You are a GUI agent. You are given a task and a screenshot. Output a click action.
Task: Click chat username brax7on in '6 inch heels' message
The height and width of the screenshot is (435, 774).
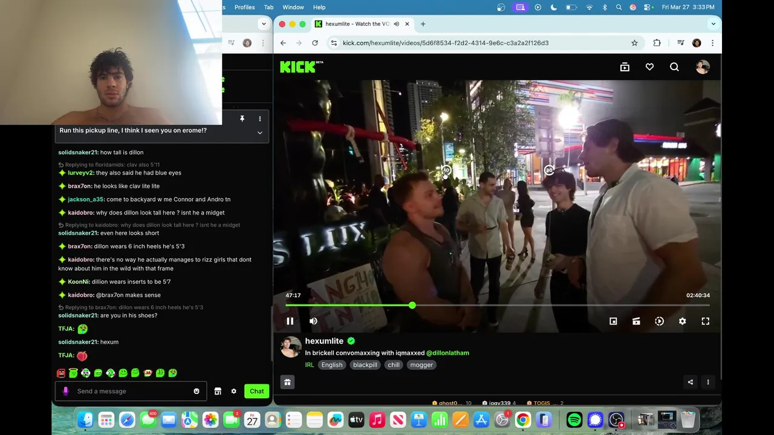pos(80,246)
